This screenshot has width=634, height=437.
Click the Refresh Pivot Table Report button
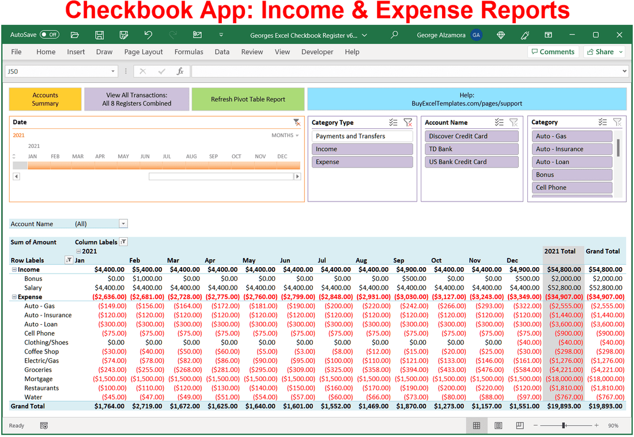[x=248, y=99]
